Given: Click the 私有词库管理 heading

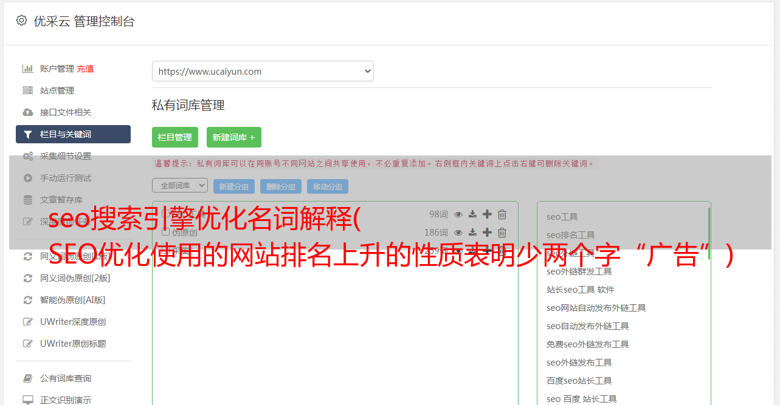Looking at the screenshot, I should (188, 105).
